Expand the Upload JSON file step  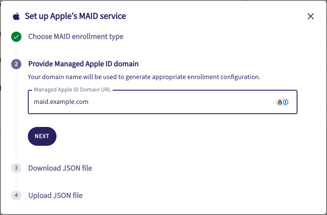55,195
